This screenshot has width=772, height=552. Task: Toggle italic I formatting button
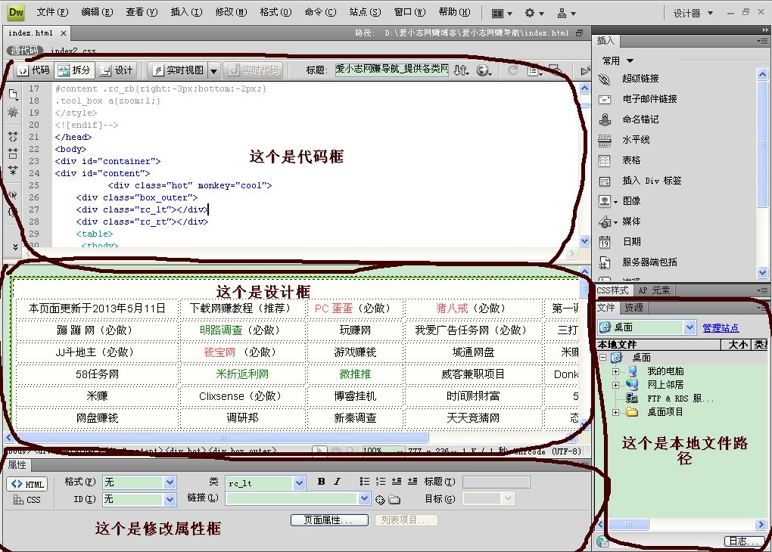click(x=337, y=482)
